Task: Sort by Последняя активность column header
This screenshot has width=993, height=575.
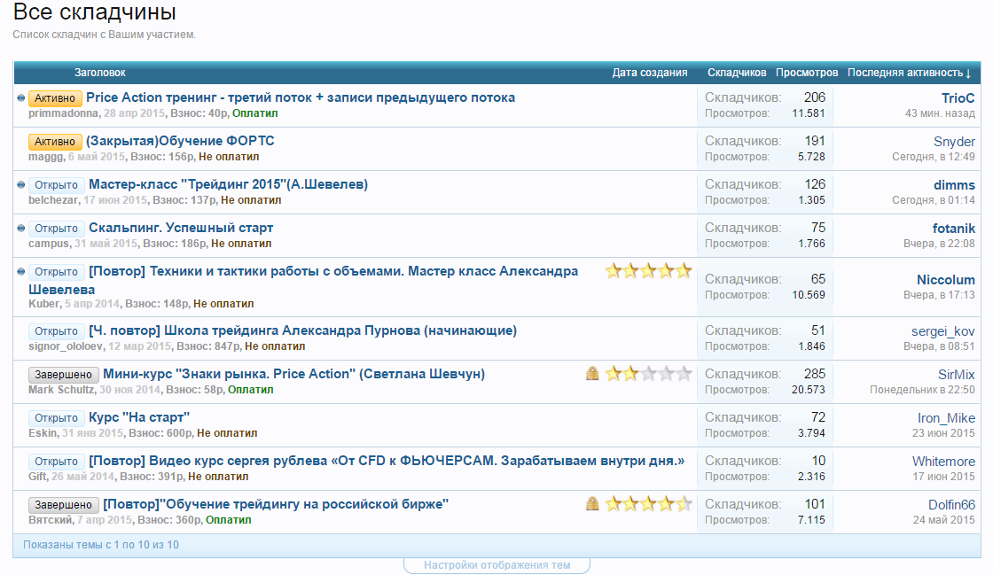Action: pyautogui.click(x=909, y=73)
